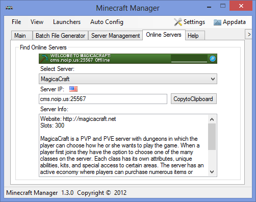Click scroll up arrow in Server Info

[212, 119]
